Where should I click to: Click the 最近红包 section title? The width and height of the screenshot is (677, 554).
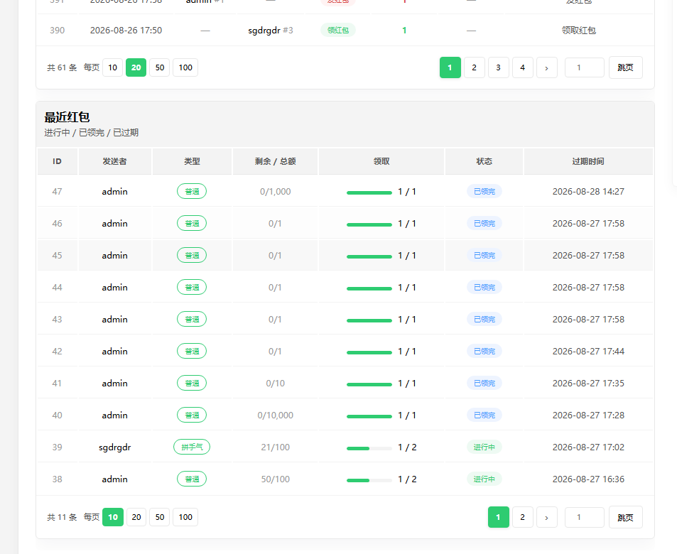pos(67,117)
